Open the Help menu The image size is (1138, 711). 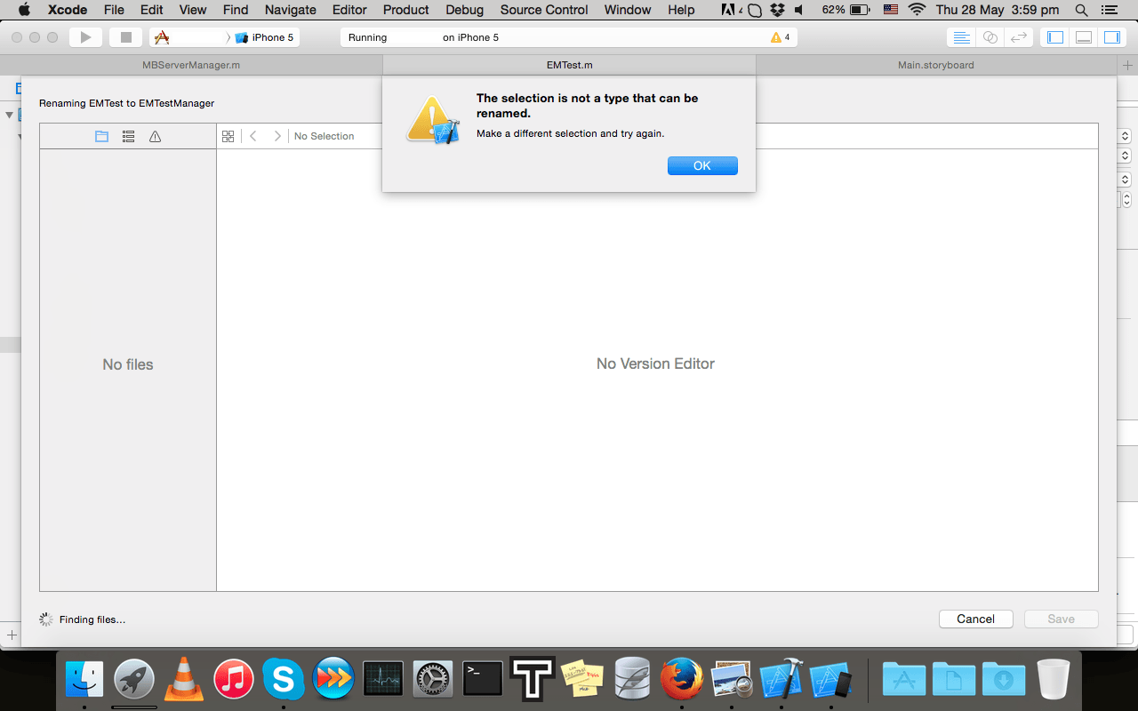681,10
